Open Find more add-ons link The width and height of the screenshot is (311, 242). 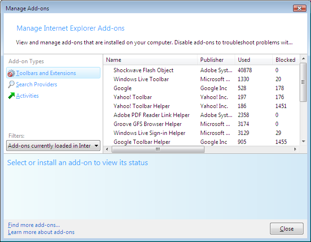pos(34,225)
